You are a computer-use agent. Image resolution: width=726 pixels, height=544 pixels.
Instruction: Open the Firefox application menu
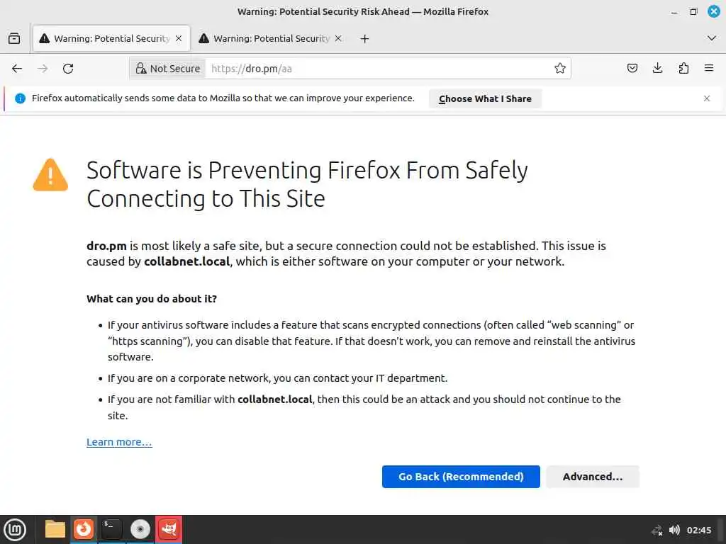pyautogui.click(x=709, y=69)
